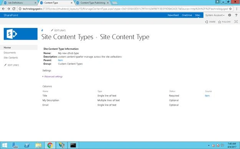Click the SharePoint suite bar title
The width and height of the screenshot is (240, 149).
[11, 15]
